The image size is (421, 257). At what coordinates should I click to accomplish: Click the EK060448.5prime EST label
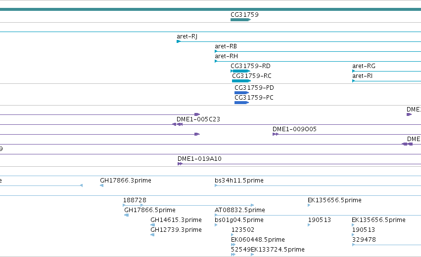[258, 240]
